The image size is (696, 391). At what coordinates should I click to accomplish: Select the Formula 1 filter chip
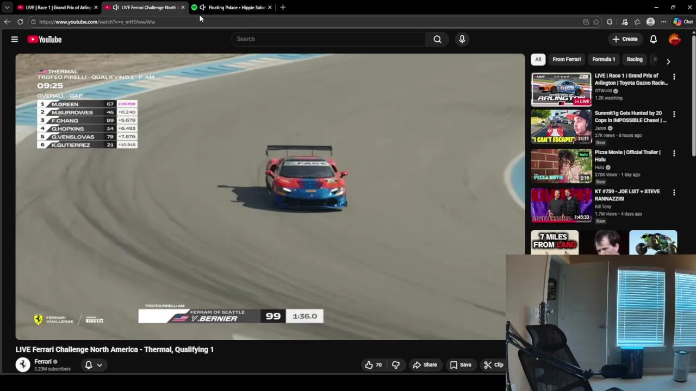[x=604, y=59]
